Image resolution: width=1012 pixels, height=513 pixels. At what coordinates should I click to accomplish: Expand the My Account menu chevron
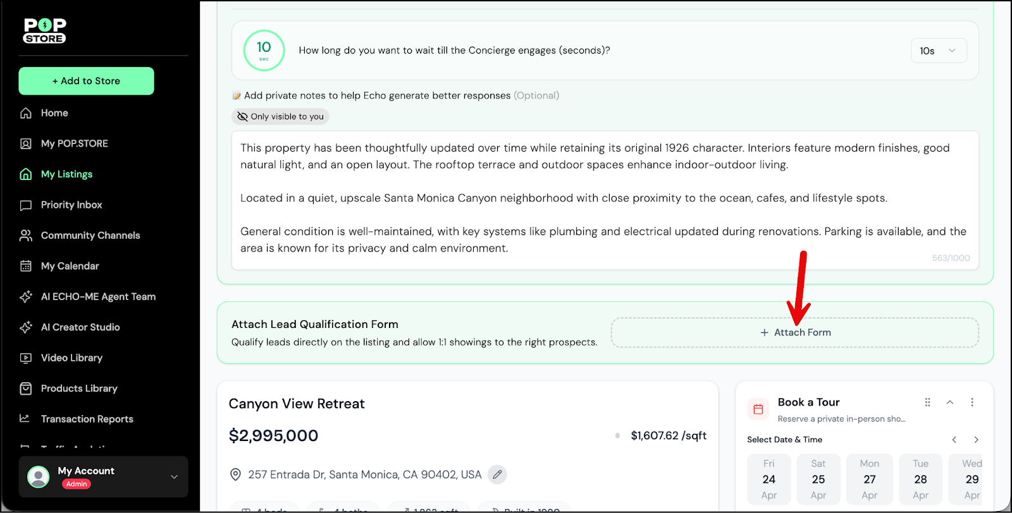point(174,477)
